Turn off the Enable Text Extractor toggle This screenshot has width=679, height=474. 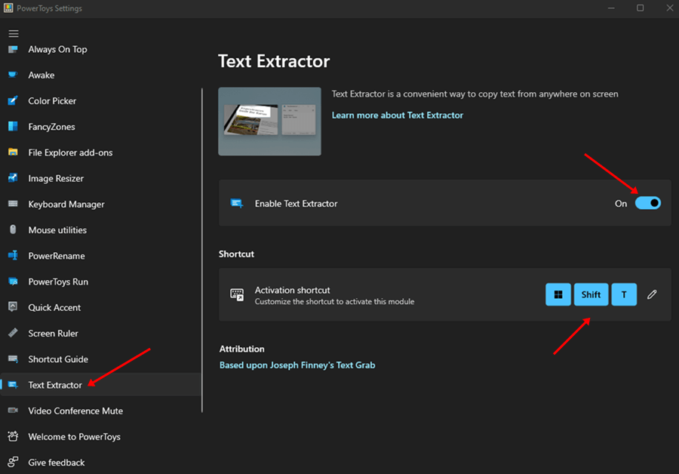pos(647,203)
